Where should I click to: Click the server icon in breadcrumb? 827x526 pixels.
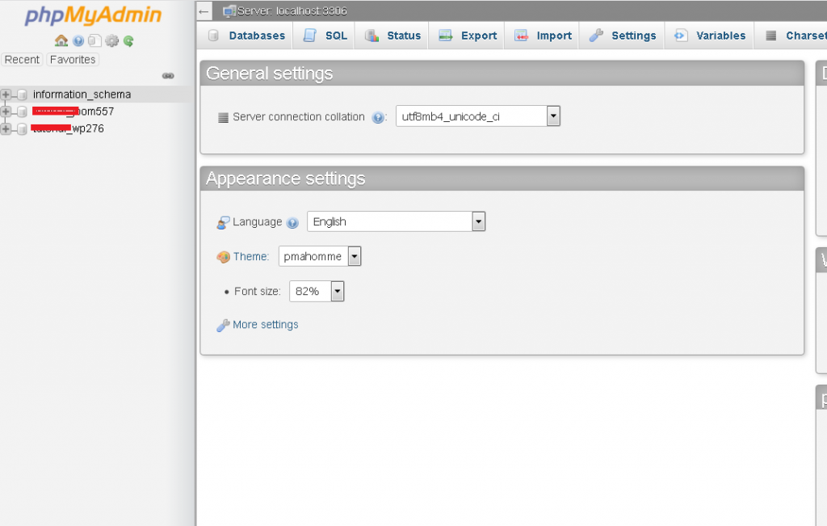(x=229, y=11)
